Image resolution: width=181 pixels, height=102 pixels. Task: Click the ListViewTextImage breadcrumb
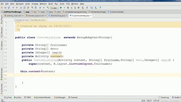coord(11,12)
